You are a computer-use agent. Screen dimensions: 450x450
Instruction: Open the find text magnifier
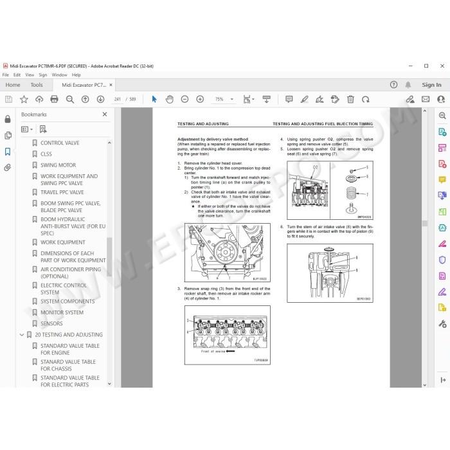pos(70,99)
